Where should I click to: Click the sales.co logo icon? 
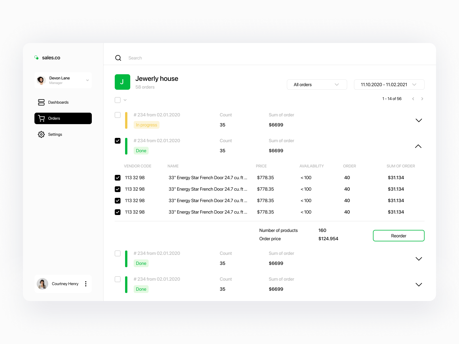pos(37,57)
